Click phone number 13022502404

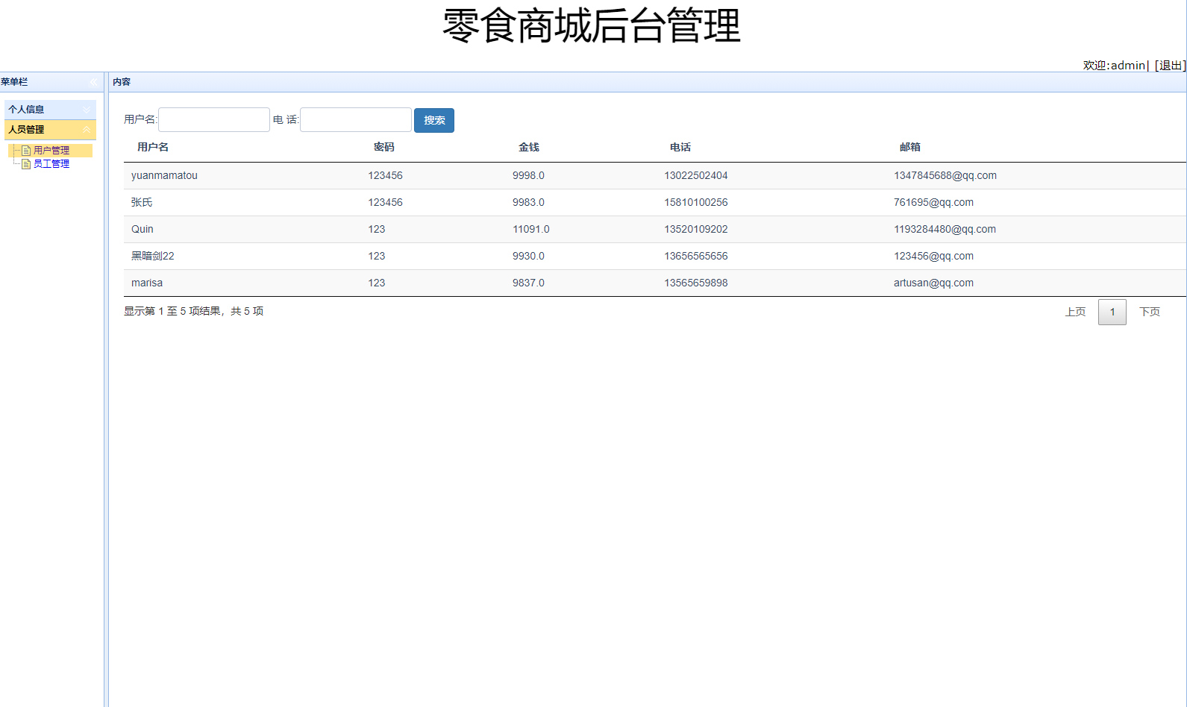(x=696, y=176)
